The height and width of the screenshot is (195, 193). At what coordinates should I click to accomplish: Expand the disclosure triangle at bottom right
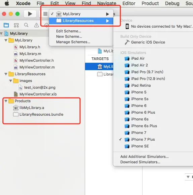click(x=188, y=177)
